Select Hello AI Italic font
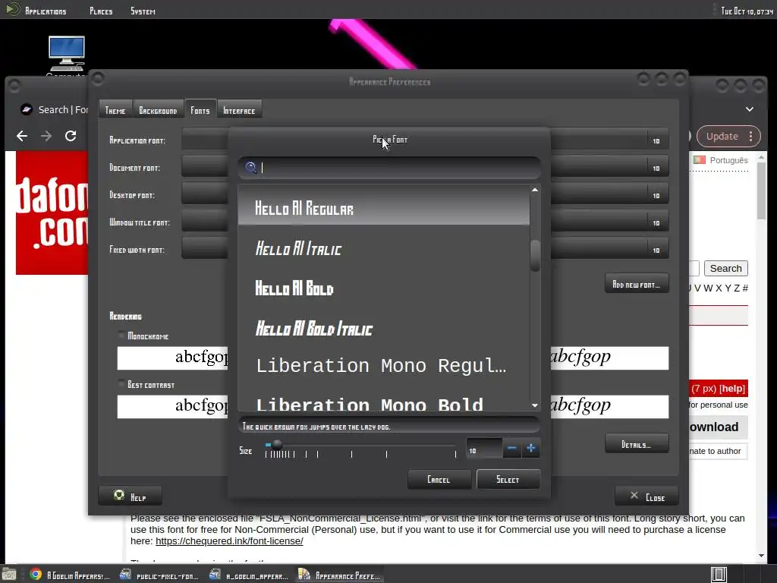Viewport: 777px width, 583px height. (383, 248)
